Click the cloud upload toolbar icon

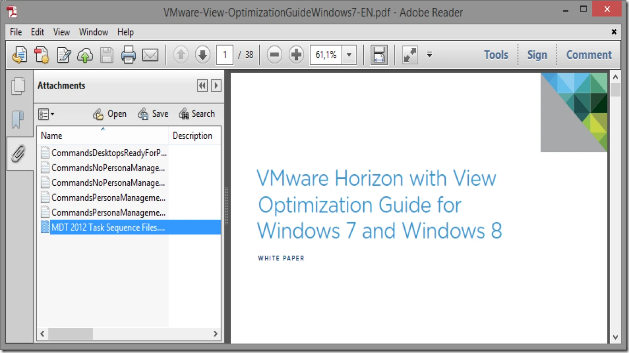pyautogui.click(x=85, y=55)
